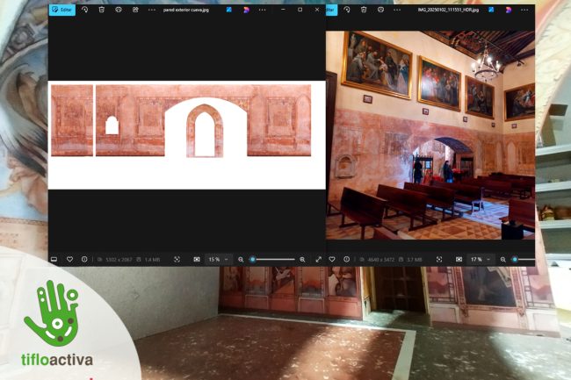
Task: Expand the 17% zoom dropdown in the right window
Action: click(481, 260)
